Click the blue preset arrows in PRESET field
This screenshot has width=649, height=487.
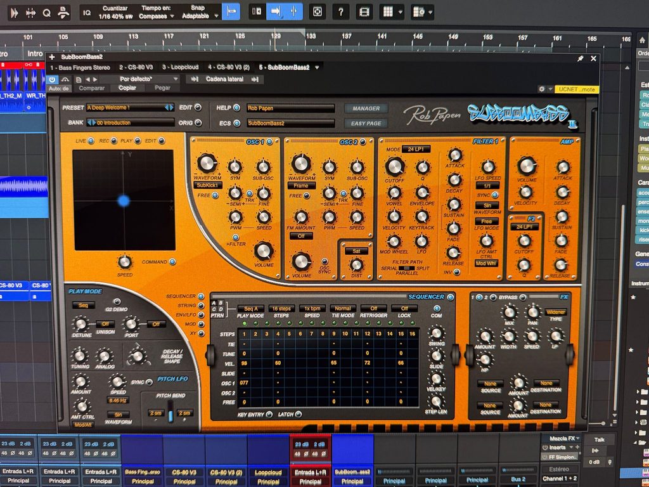tap(169, 108)
